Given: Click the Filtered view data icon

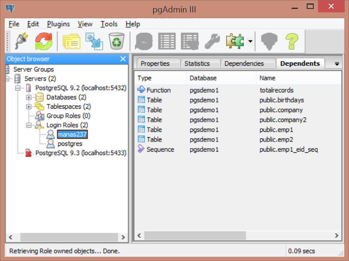Looking at the screenshot, I should [190, 41].
